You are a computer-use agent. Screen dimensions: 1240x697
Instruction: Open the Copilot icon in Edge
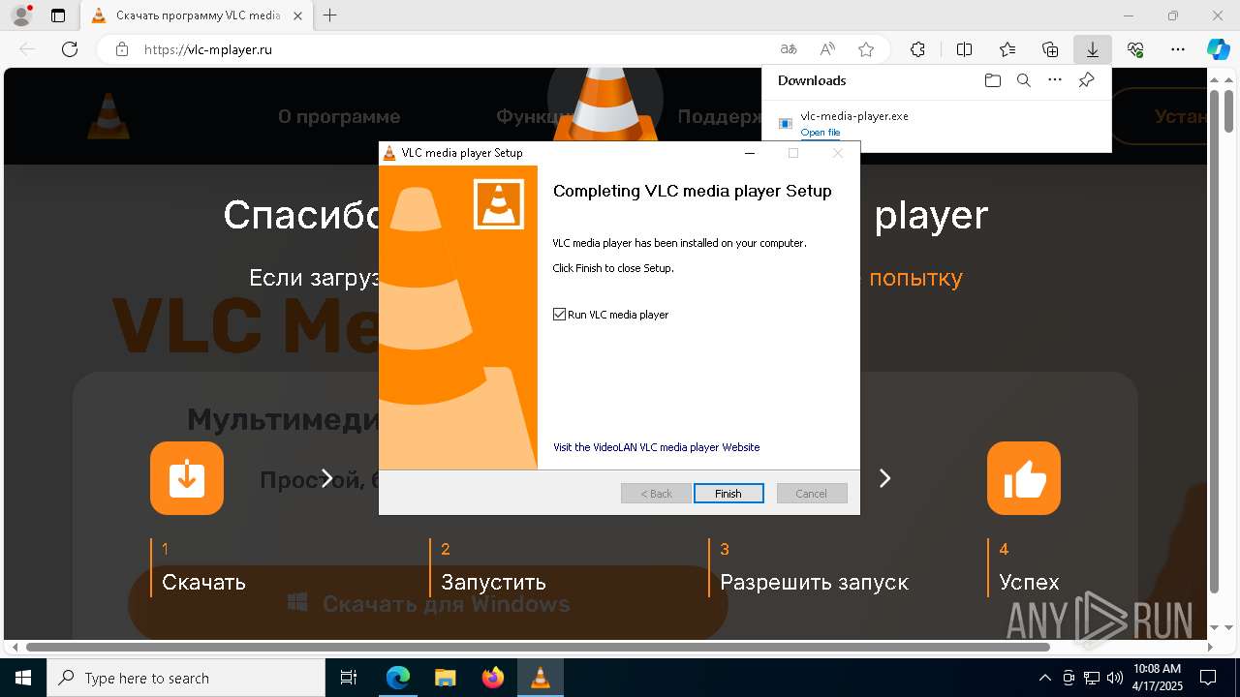tap(1218, 49)
